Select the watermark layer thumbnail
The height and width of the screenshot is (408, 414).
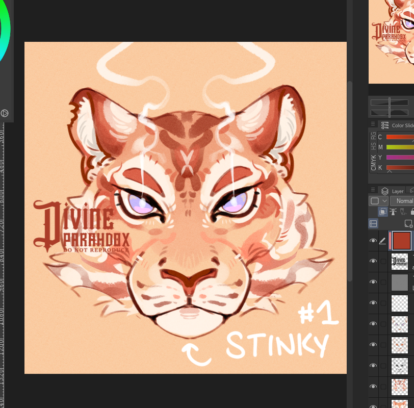tap(399, 261)
